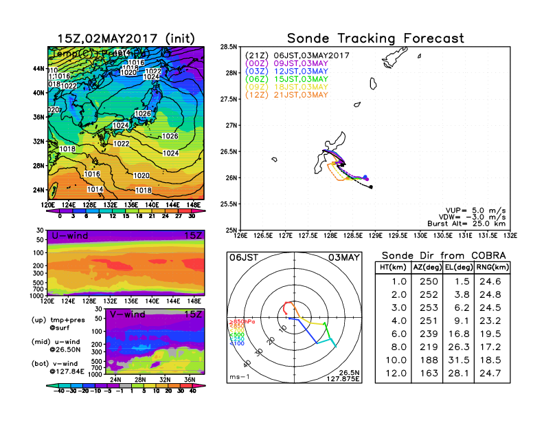Select the purple (00Z) 09JST,03MAY legend entry
Screen dimensions: 544x421
pyautogui.click(x=286, y=63)
